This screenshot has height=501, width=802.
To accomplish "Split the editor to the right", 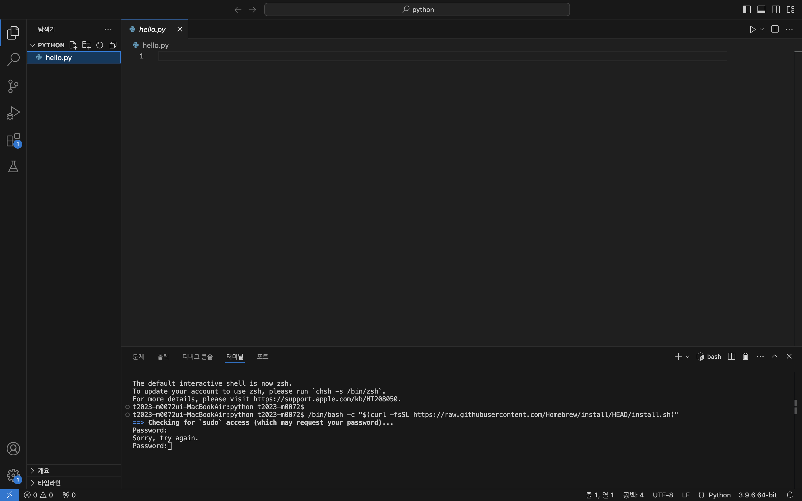I will [x=775, y=29].
